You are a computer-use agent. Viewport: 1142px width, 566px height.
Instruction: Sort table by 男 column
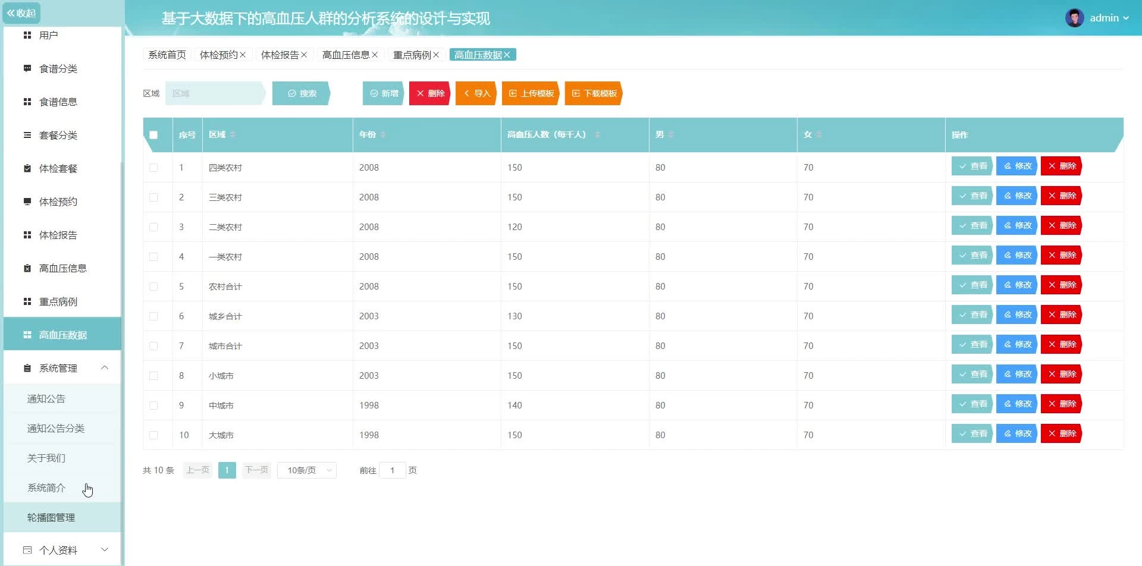671,135
